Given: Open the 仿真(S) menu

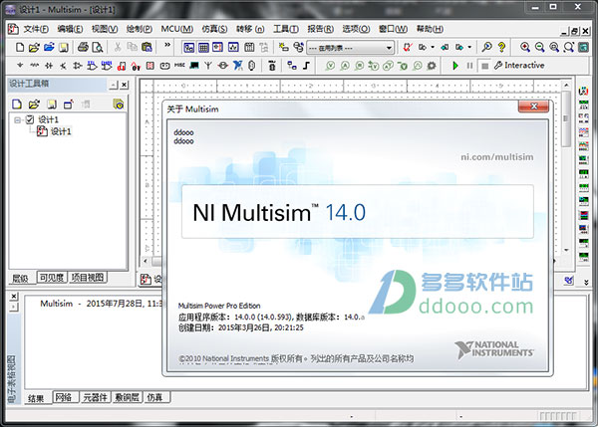Looking at the screenshot, I should [214, 29].
